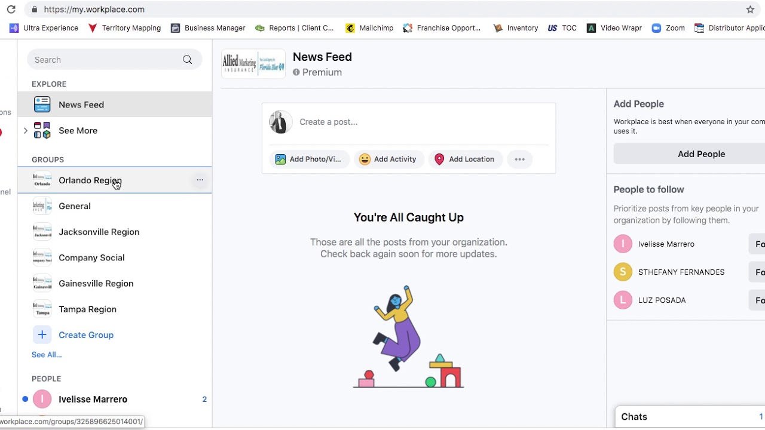
Task: Open Orlando Region more options ellipsis
Action: point(200,180)
